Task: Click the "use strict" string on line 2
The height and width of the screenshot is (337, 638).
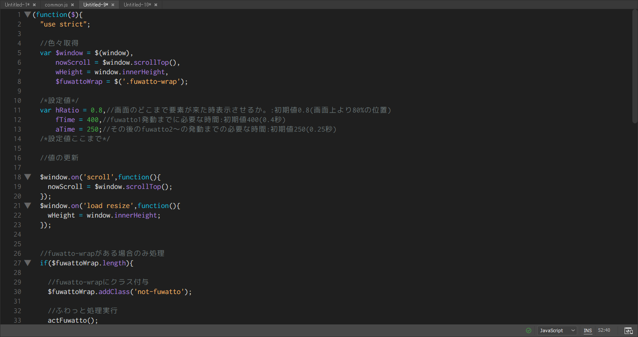Action: pos(63,24)
